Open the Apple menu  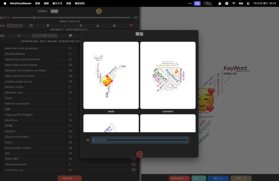tap(5, 3)
